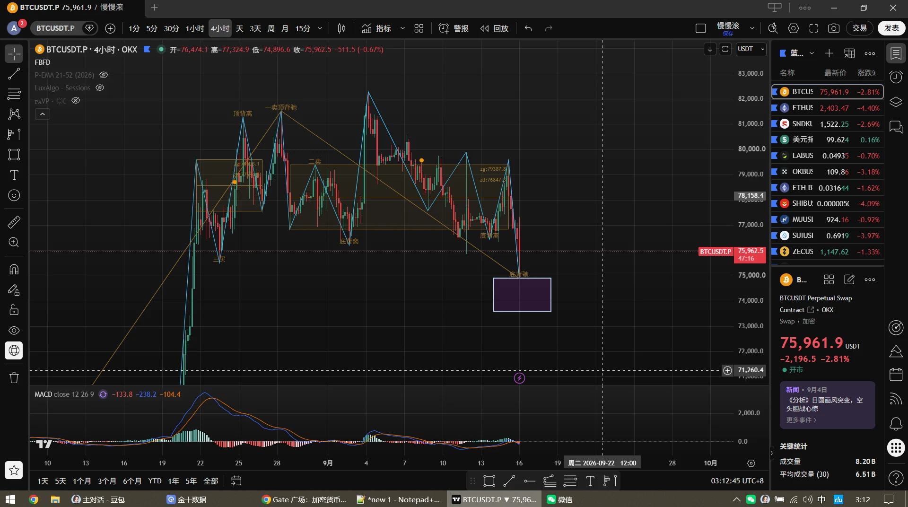Remove drawings with trash icon
The height and width of the screenshot is (507, 908).
tap(14, 377)
